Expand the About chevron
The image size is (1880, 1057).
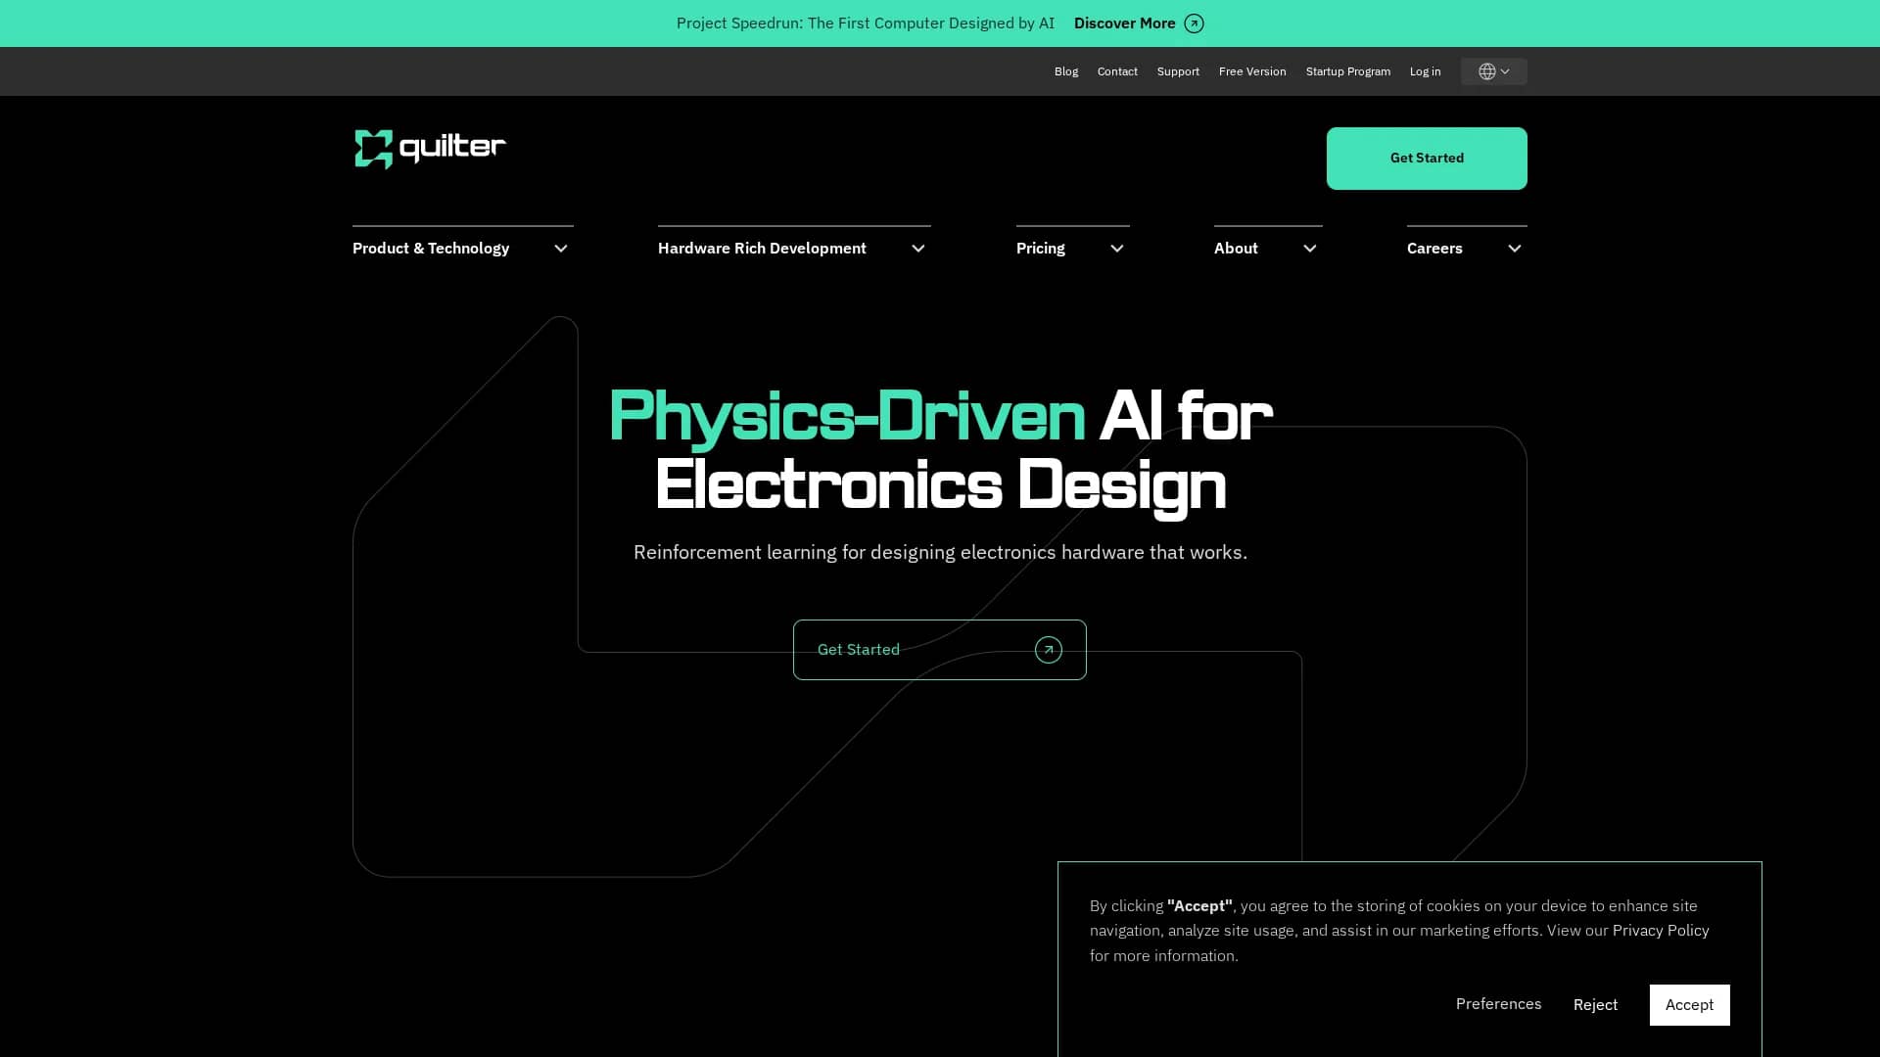[x=1310, y=249]
